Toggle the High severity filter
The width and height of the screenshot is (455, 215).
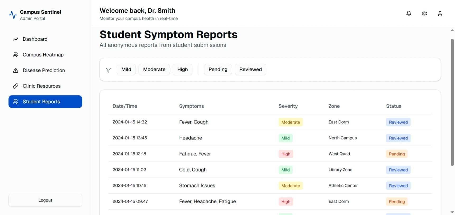click(x=183, y=69)
